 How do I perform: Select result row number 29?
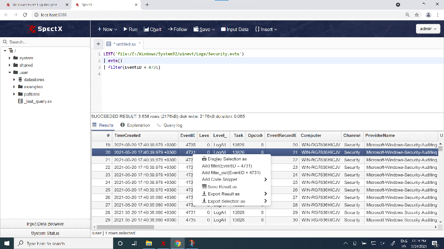coord(265,220)
